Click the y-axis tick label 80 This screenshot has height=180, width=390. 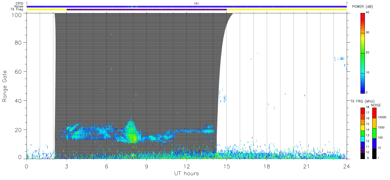pyautogui.click(x=19, y=43)
